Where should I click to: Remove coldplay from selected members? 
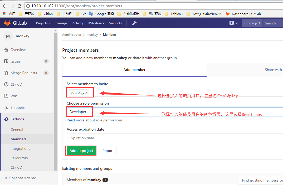click(x=86, y=93)
